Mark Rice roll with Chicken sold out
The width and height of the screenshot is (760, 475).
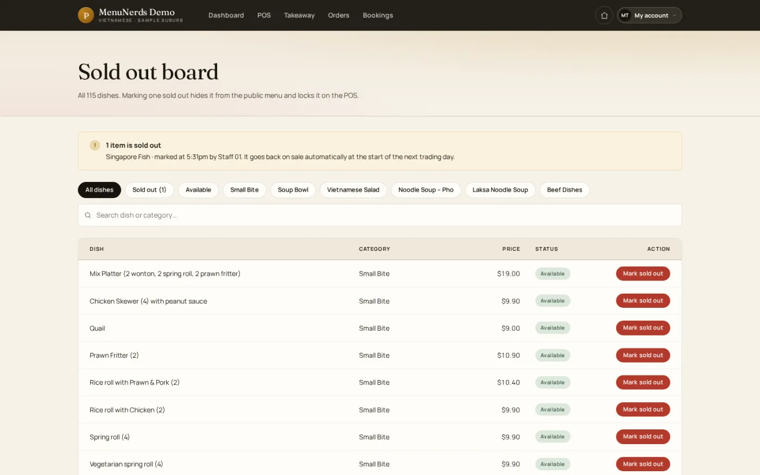(x=643, y=409)
